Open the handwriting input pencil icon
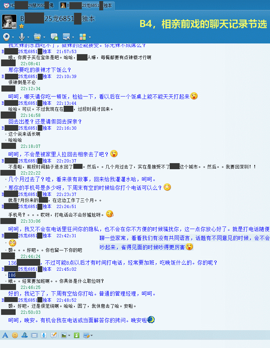 coord(53,335)
